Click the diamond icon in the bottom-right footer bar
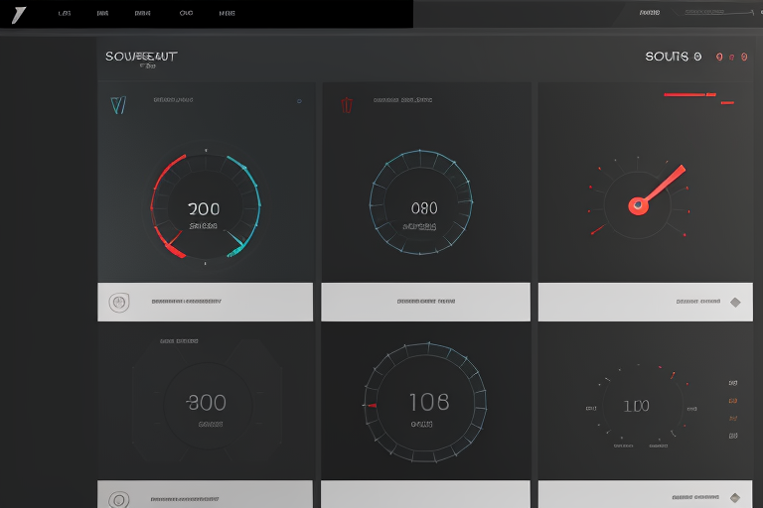763x508 pixels. click(x=735, y=498)
